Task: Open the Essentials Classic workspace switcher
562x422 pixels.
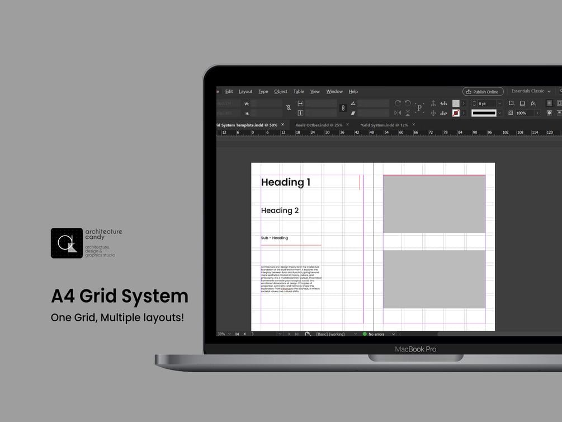Action: [531, 91]
